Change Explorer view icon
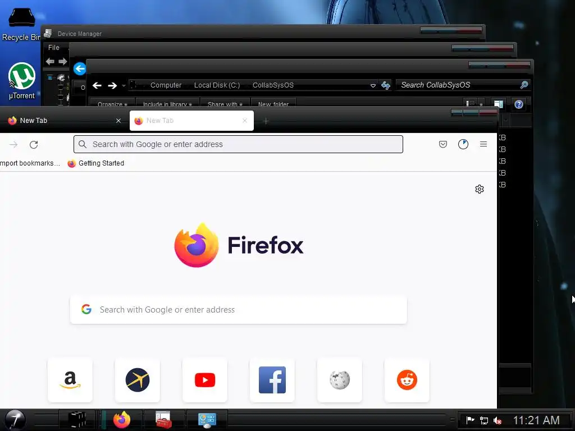The image size is (575, 431). coord(471,104)
